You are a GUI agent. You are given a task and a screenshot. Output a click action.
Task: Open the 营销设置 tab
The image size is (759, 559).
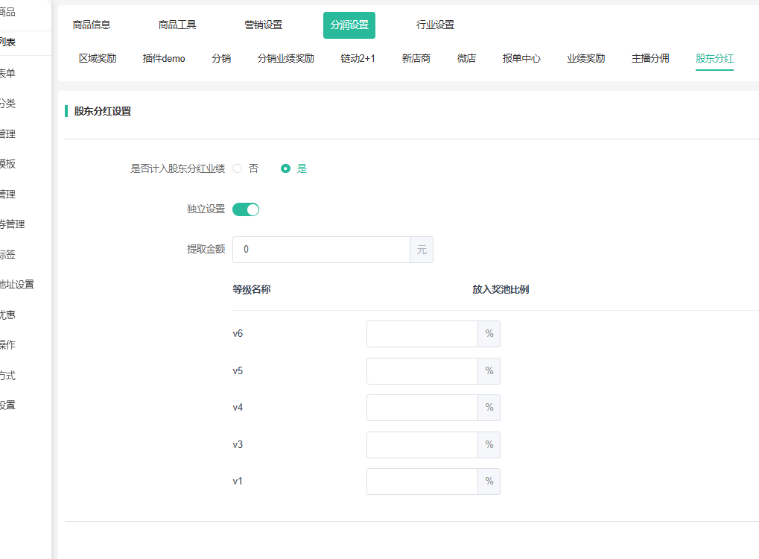point(264,25)
